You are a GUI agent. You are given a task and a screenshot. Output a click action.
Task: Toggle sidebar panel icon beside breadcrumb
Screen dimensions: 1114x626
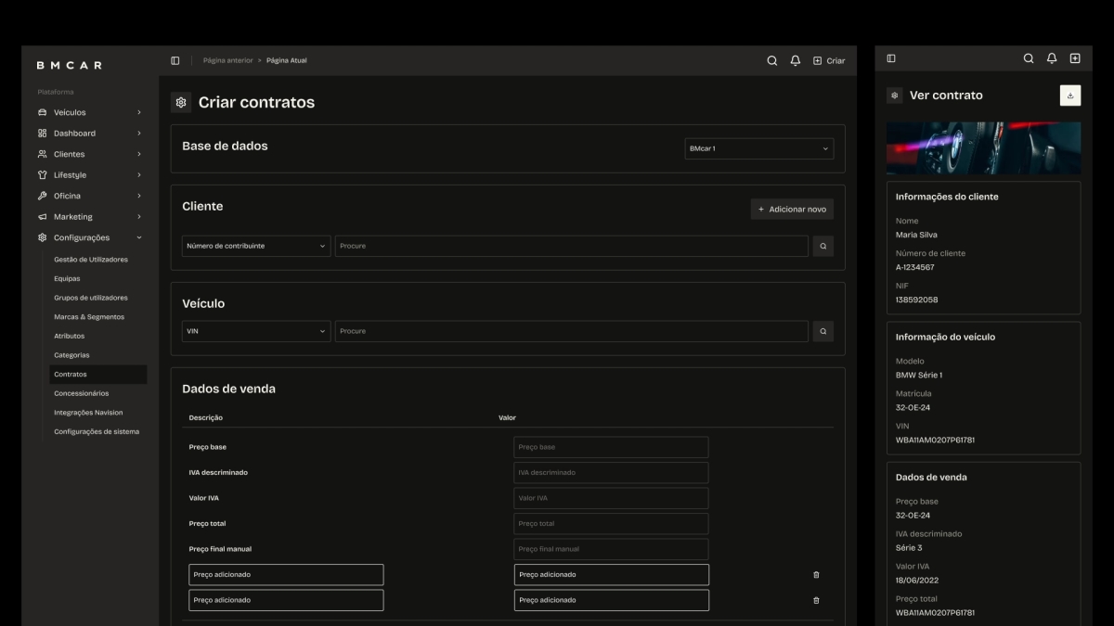(x=175, y=60)
